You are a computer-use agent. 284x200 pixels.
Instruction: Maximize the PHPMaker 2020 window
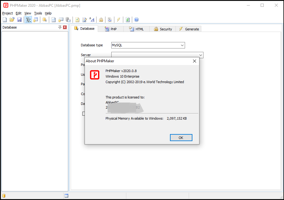262,5
